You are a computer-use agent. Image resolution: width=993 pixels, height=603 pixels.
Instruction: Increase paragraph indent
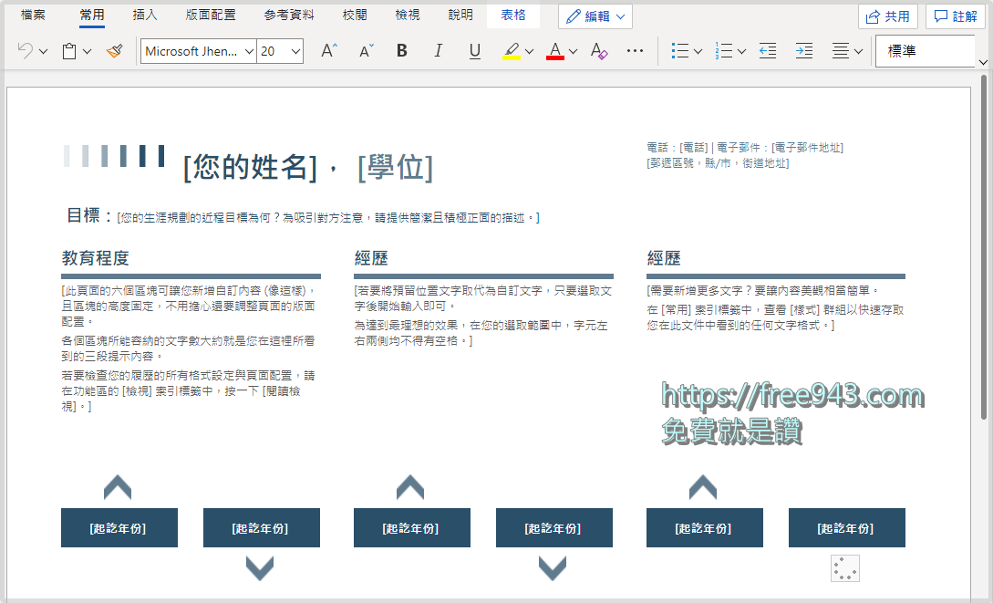(x=803, y=51)
